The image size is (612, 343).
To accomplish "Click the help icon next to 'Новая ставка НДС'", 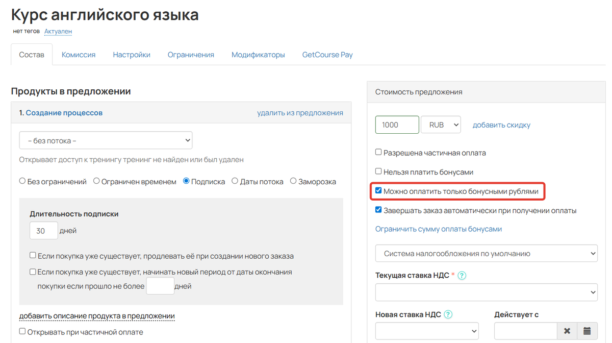I will click(x=448, y=314).
